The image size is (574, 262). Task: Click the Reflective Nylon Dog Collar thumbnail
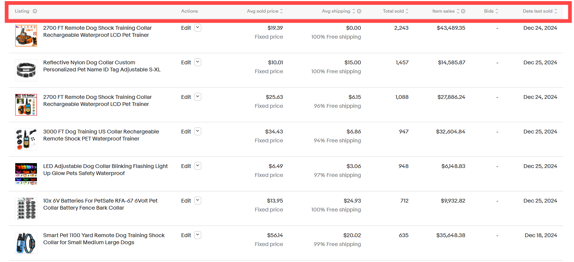point(26,70)
